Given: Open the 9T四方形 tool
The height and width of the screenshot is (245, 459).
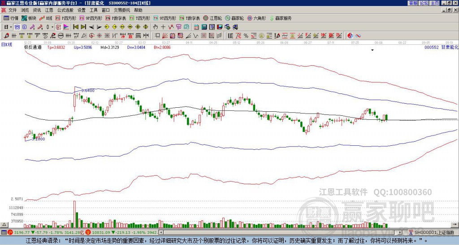Looking at the screenshot, I should [x=165, y=18].
